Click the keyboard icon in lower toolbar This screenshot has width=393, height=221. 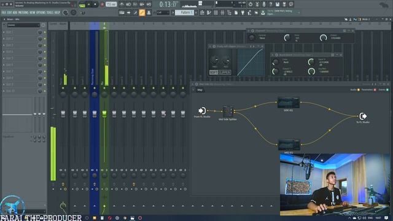(x=122, y=12)
